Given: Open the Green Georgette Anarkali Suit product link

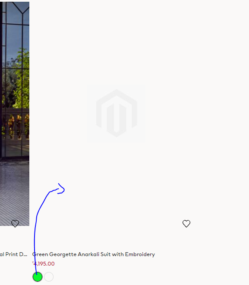Looking at the screenshot, I should (x=94, y=254).
